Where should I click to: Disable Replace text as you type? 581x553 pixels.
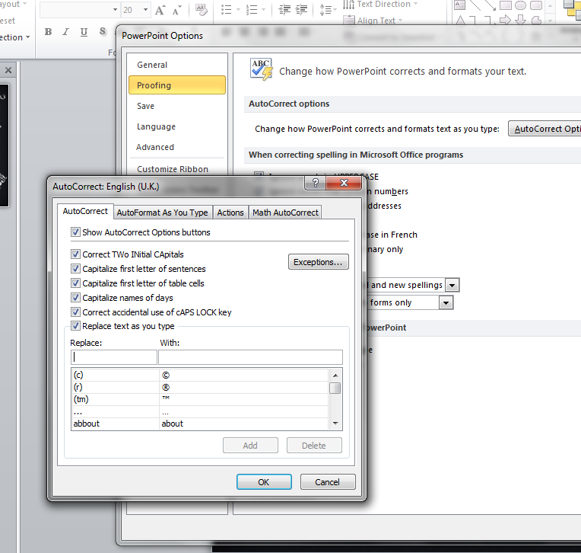[75, 326]
